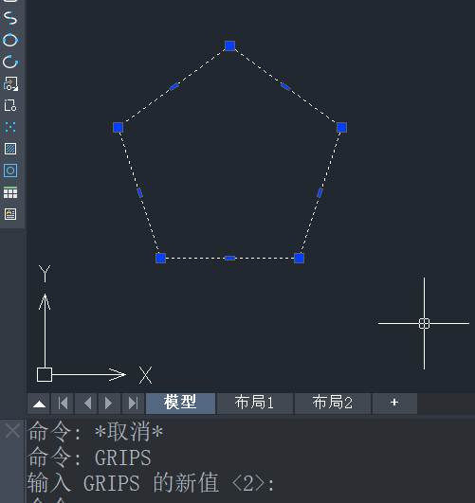
Task: Jump to the last layout tab
Action: (133, 404)
